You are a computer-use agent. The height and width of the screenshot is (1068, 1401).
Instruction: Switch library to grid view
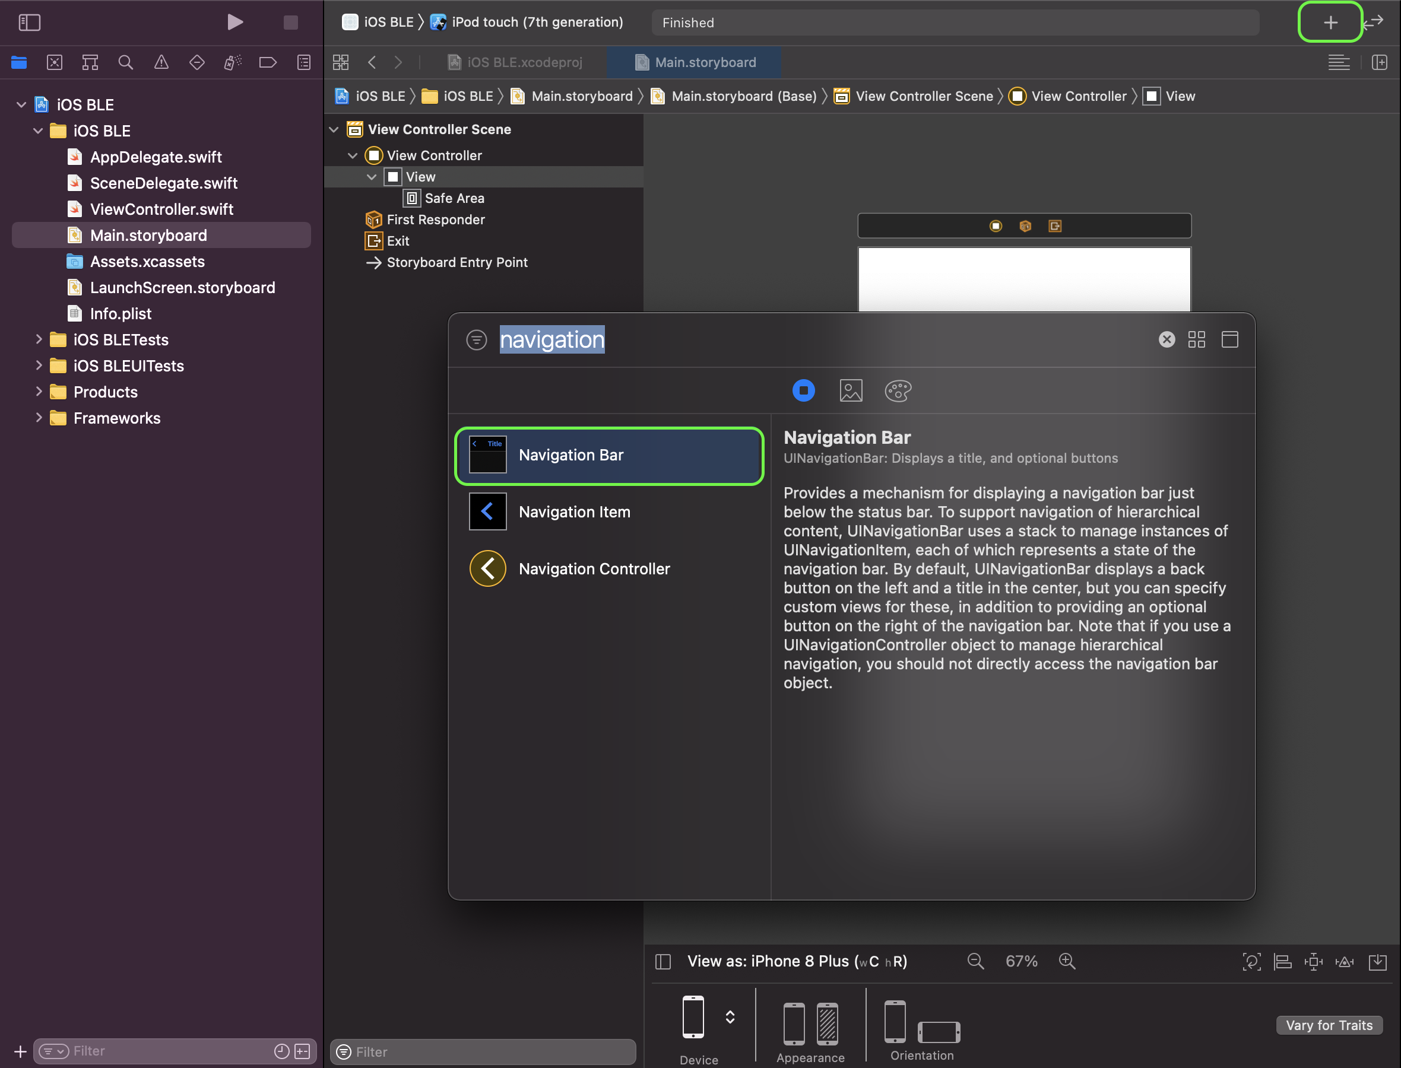click(x=1196, y=339)
